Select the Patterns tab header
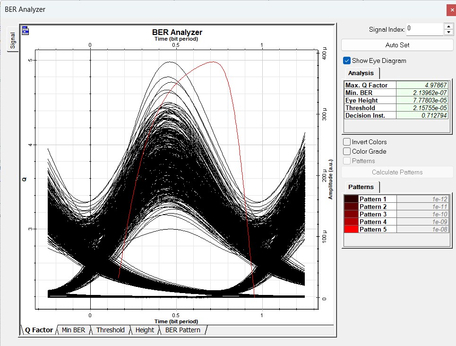The image size is (456, 346). 361,187
